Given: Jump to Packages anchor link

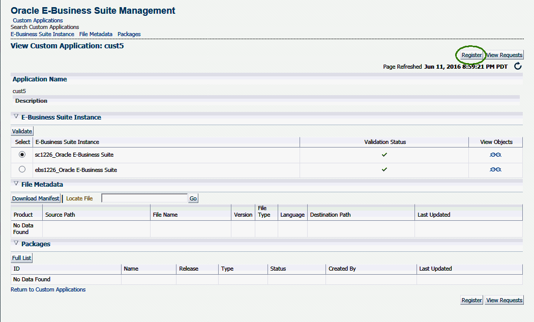Looking at the screenshot, I should pos(129,34).
